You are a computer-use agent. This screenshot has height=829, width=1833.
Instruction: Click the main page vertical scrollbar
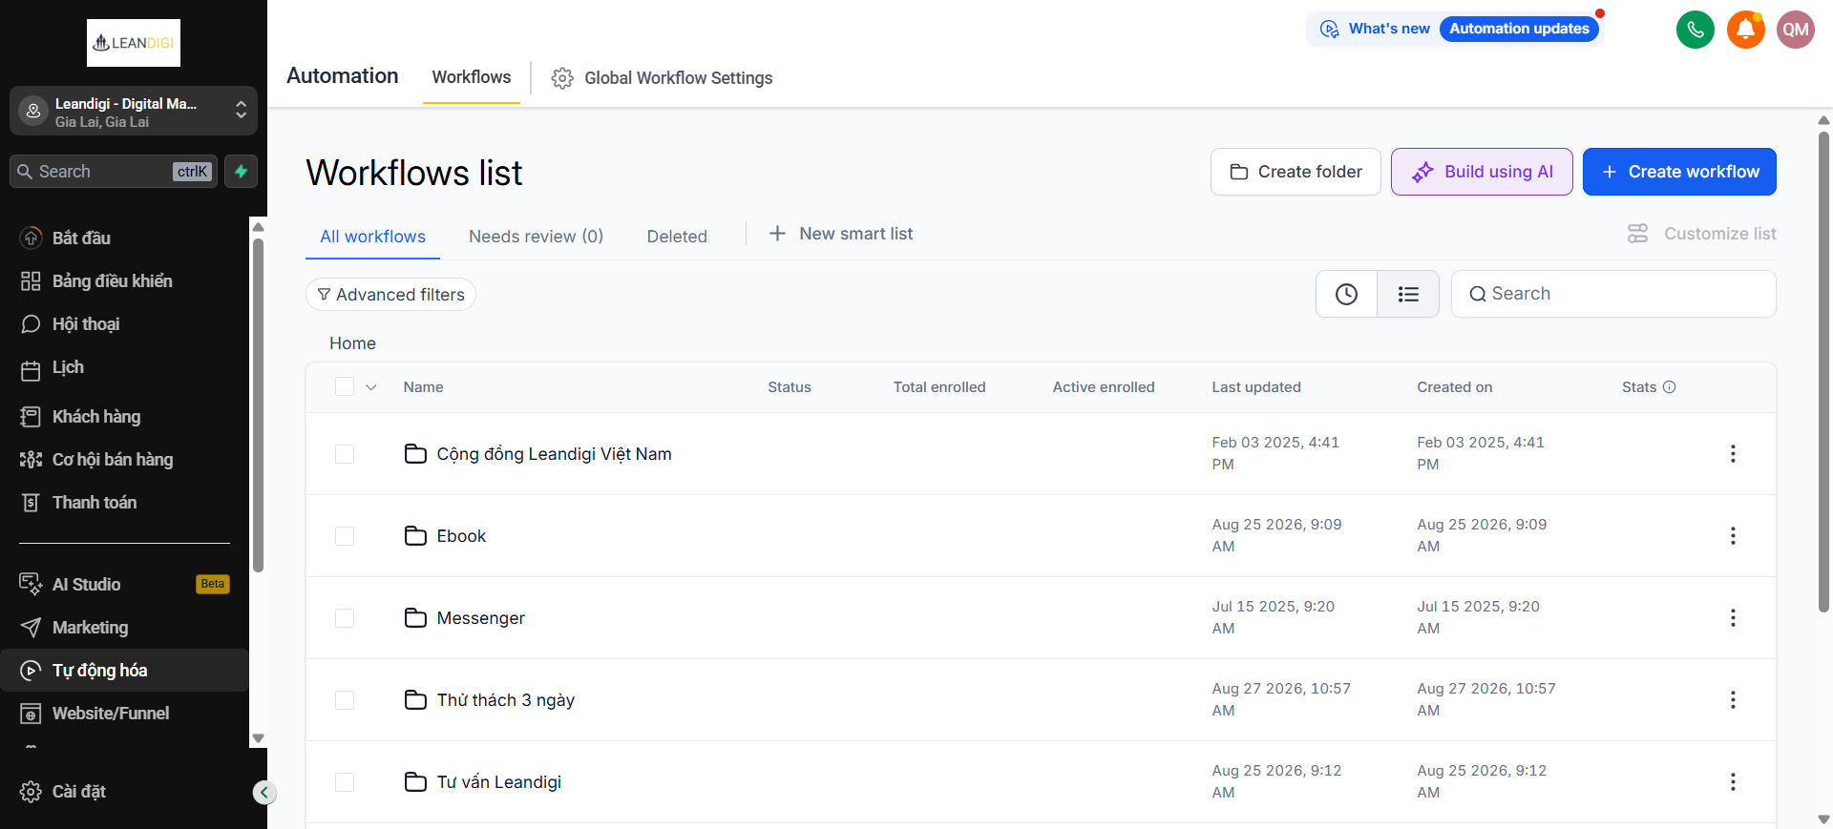pyautogui.click(x=1823, y=372)
